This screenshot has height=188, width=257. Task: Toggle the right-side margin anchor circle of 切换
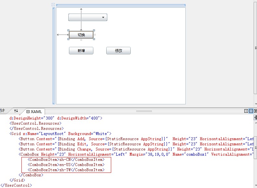[95, 35]
